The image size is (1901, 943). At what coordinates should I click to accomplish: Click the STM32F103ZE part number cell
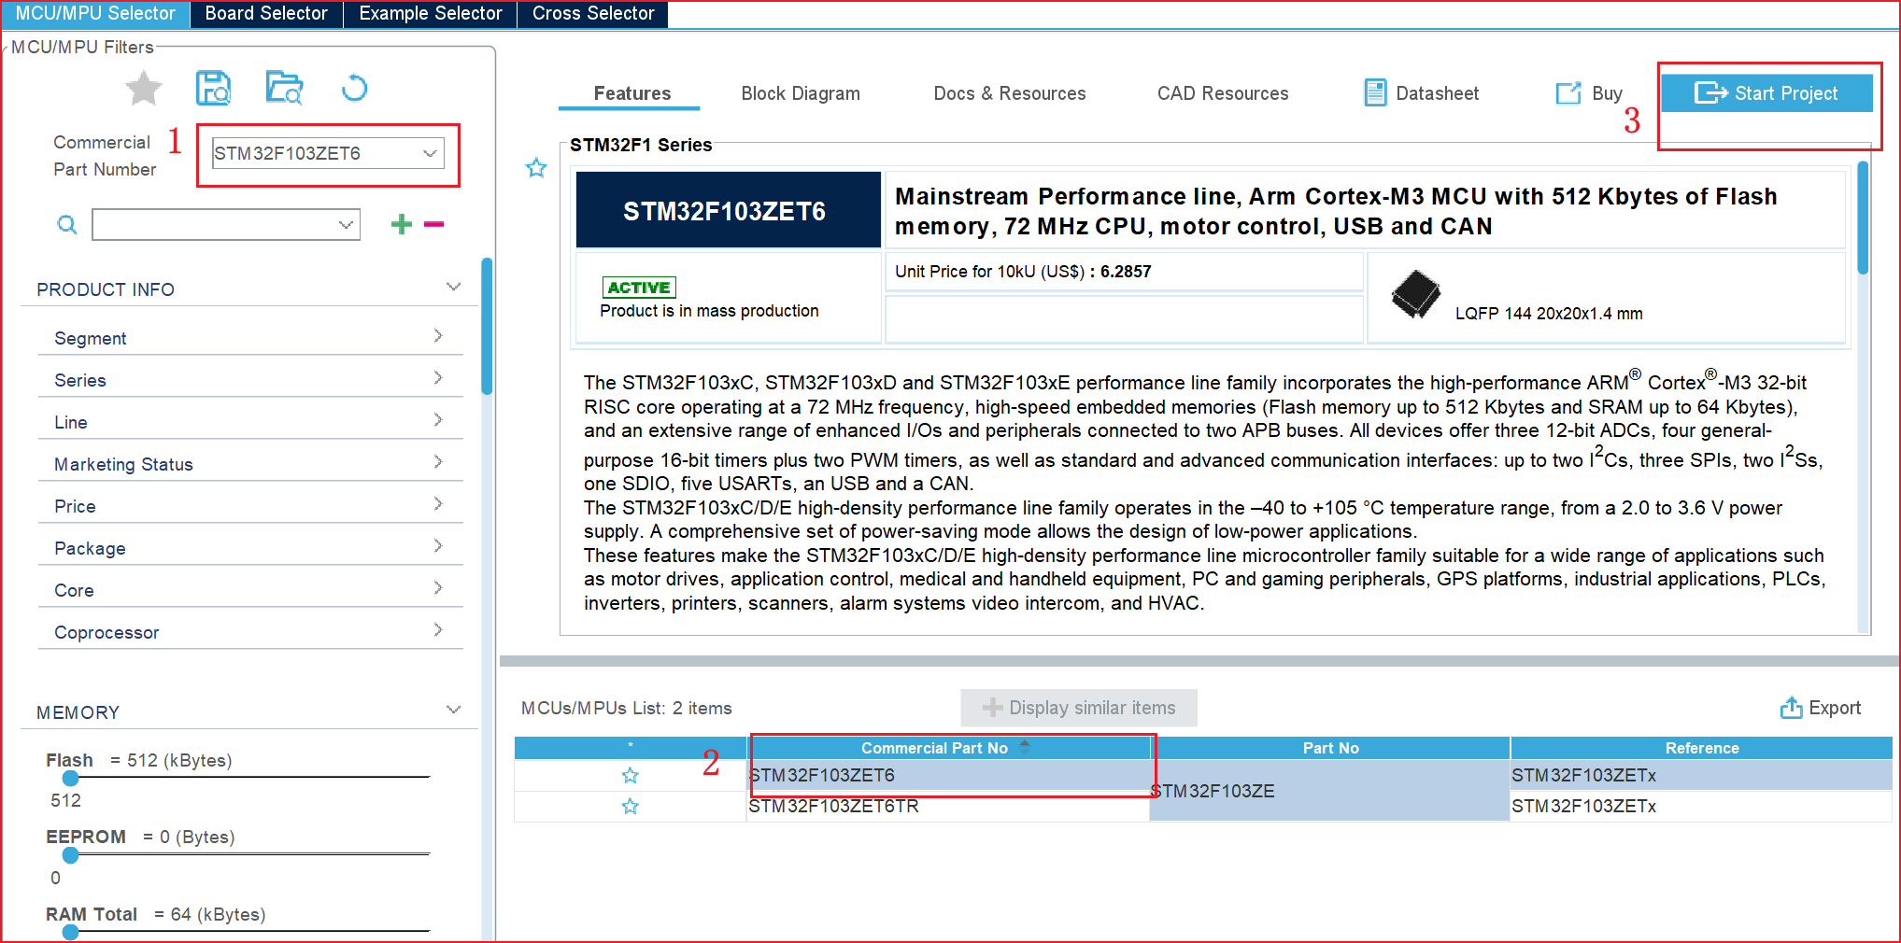coord(1329,791)
